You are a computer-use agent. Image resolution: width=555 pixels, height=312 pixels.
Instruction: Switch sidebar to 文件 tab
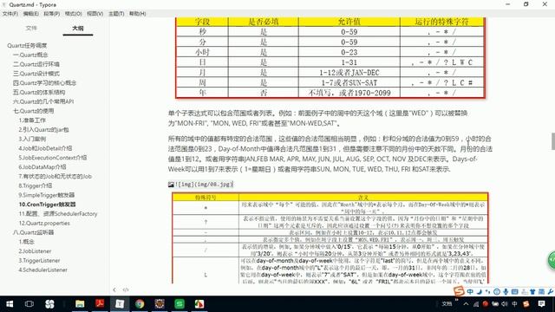pyautogui.click(x=31, y=28)
